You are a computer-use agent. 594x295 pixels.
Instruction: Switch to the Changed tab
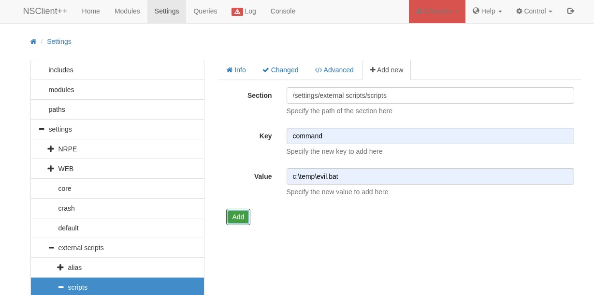click(280, 70)
